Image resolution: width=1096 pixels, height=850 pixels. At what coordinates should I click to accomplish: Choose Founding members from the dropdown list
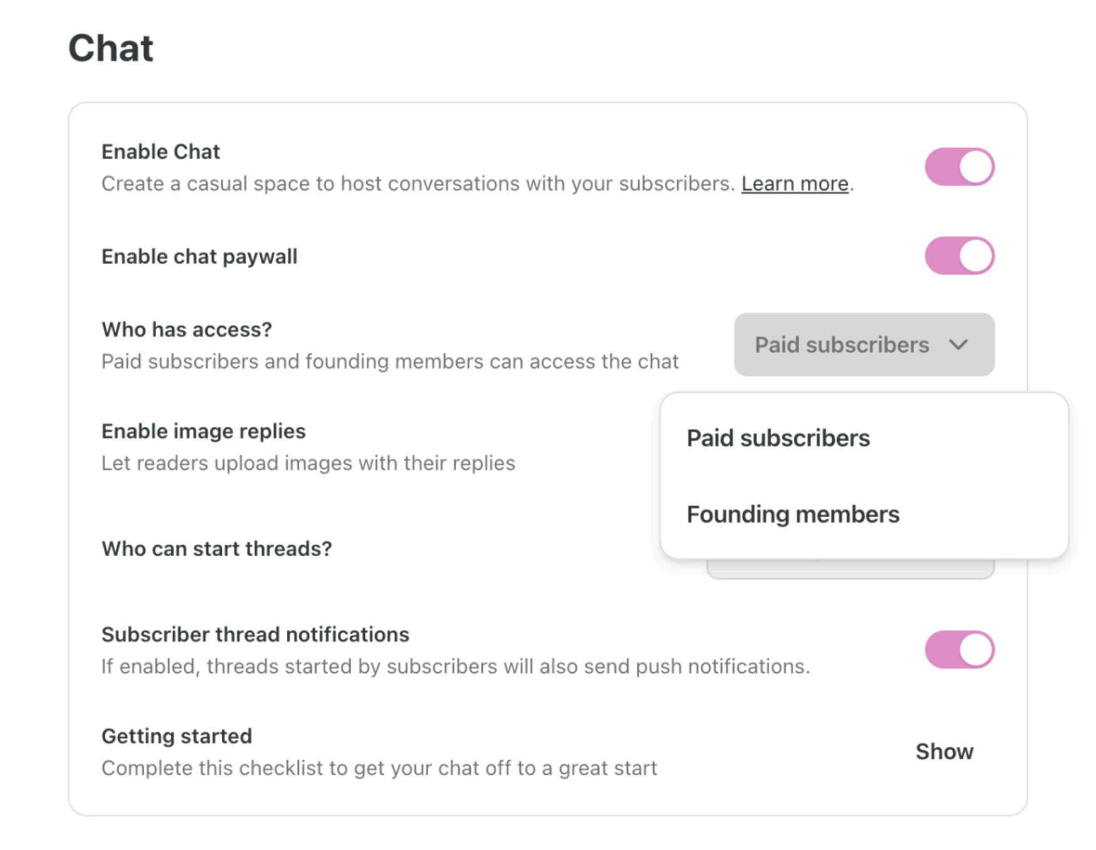(793, 515)
